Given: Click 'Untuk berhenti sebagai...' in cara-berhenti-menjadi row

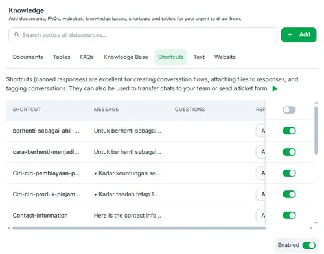Looking at the screenshot, I should tap(127, 152).
